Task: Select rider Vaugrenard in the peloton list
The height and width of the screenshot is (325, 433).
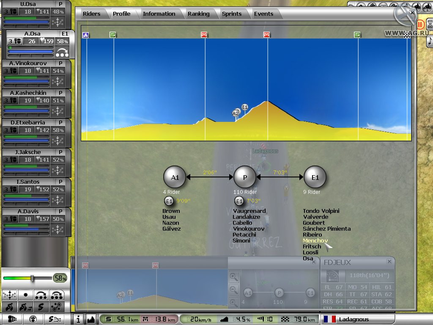Action: (249, 211)
